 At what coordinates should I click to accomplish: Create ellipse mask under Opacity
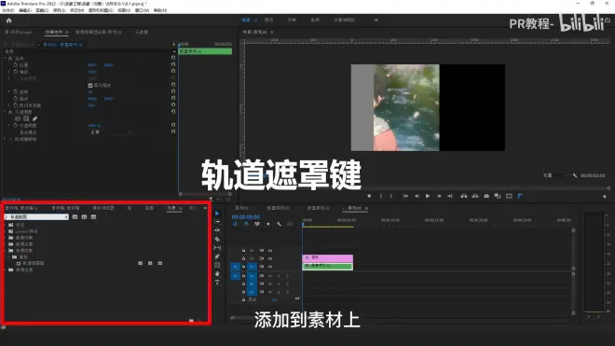(18, 118)
